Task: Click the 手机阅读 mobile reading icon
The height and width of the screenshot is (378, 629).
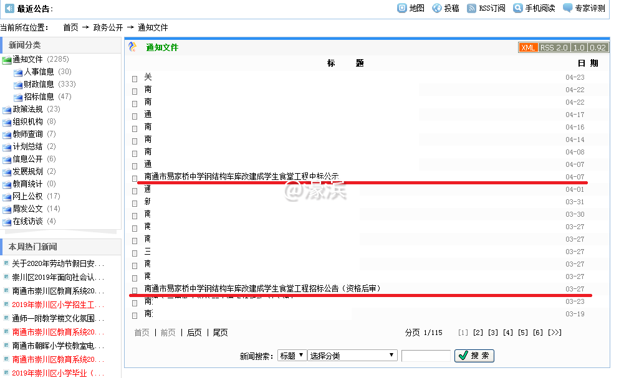Action: pos(517,8)
